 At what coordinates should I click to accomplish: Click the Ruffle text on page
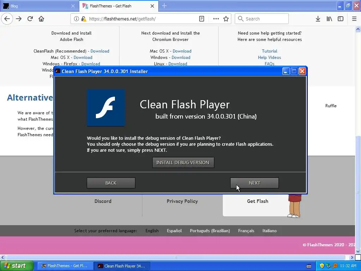coord(331,106)
